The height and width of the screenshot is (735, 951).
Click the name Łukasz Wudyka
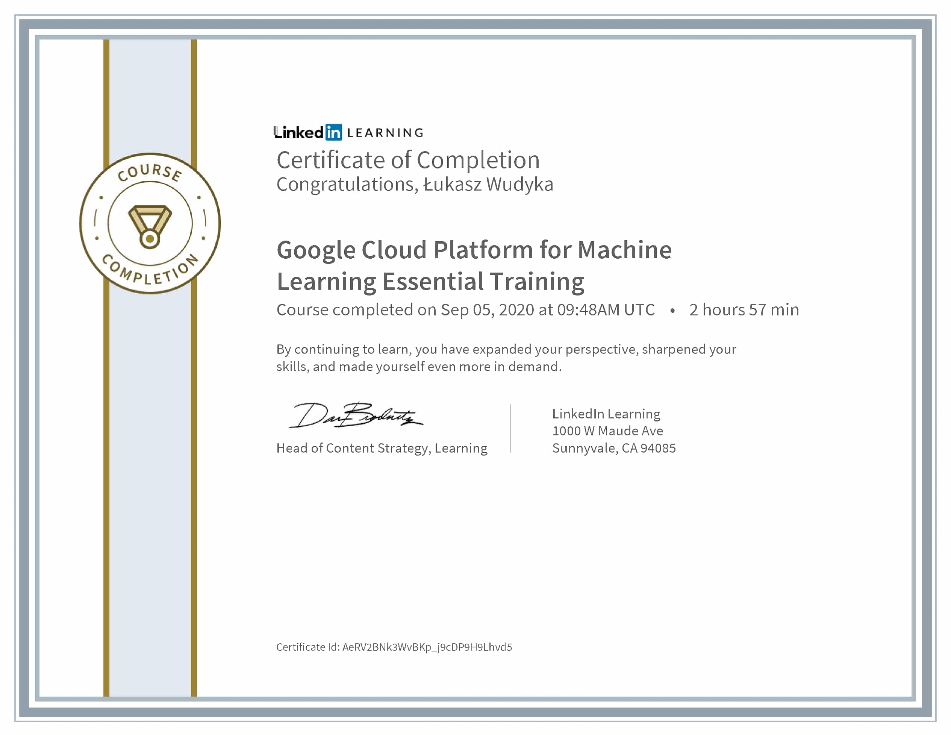488,184
